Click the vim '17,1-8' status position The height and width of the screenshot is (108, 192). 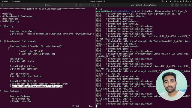click(76, 106)
